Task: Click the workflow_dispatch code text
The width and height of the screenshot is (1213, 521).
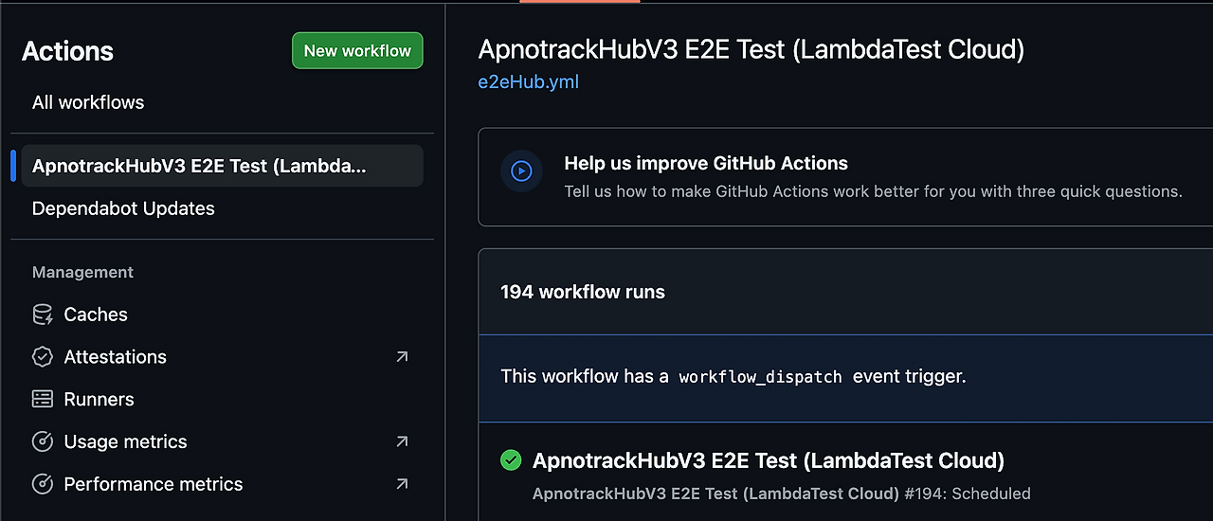Action: pos(760,377)
